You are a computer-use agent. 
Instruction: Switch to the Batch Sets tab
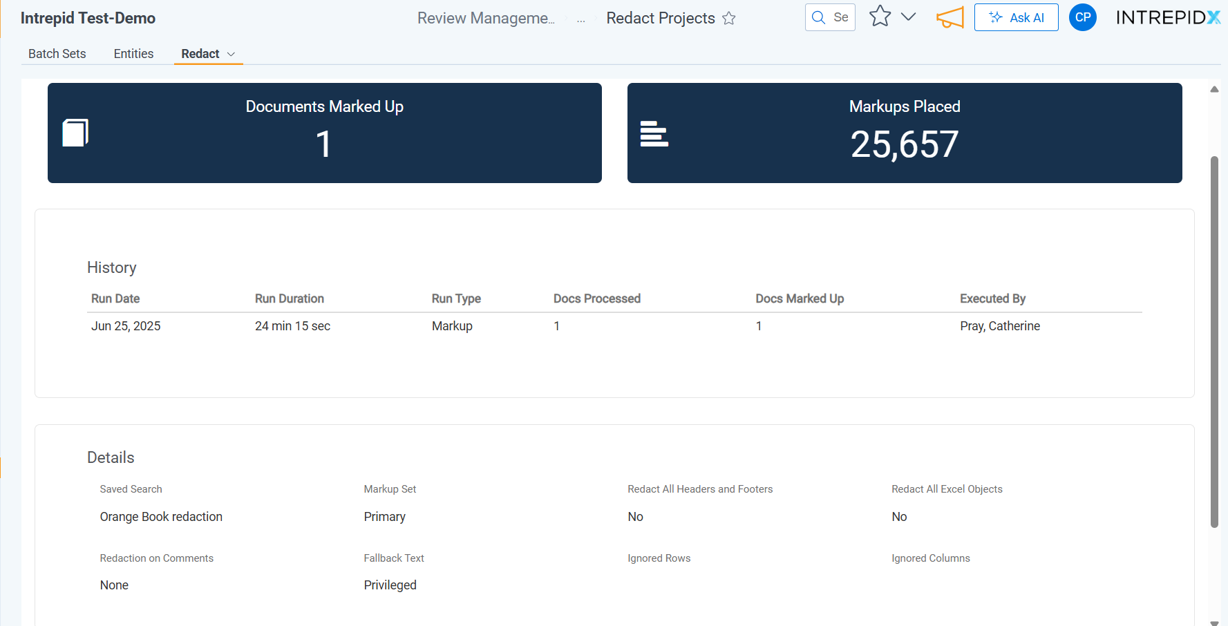57,54
